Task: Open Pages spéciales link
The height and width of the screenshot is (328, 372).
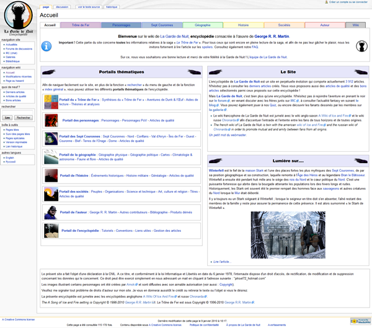Action: [15, 138]
